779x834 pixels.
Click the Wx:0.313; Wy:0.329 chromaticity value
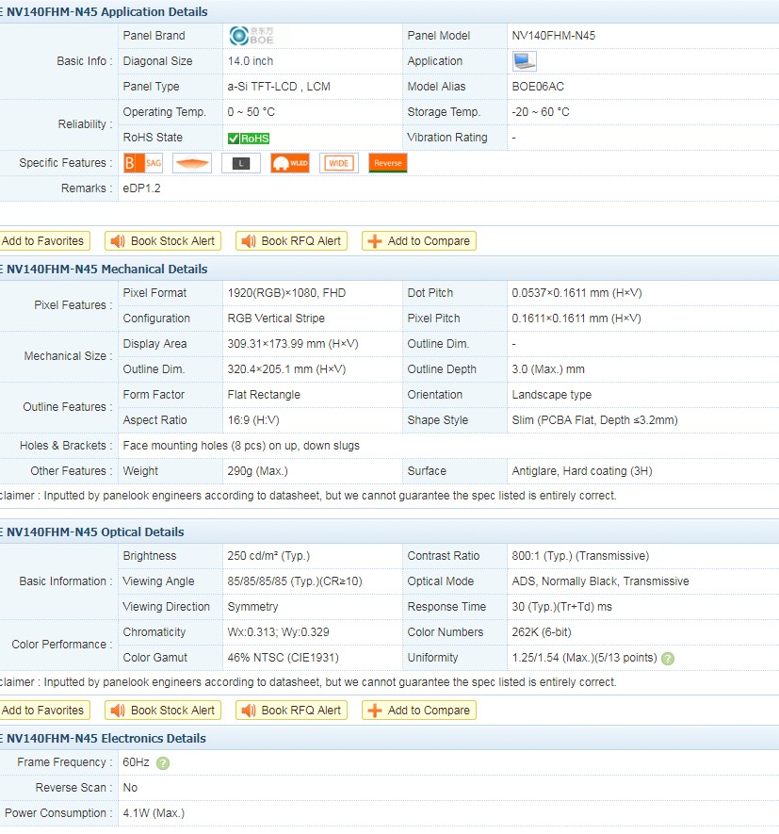pyautogui.click(x=278, y=632)
